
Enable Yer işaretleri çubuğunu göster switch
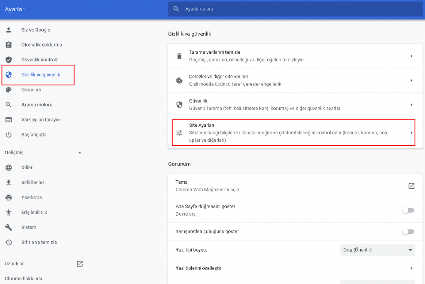[x=408, y=231]
